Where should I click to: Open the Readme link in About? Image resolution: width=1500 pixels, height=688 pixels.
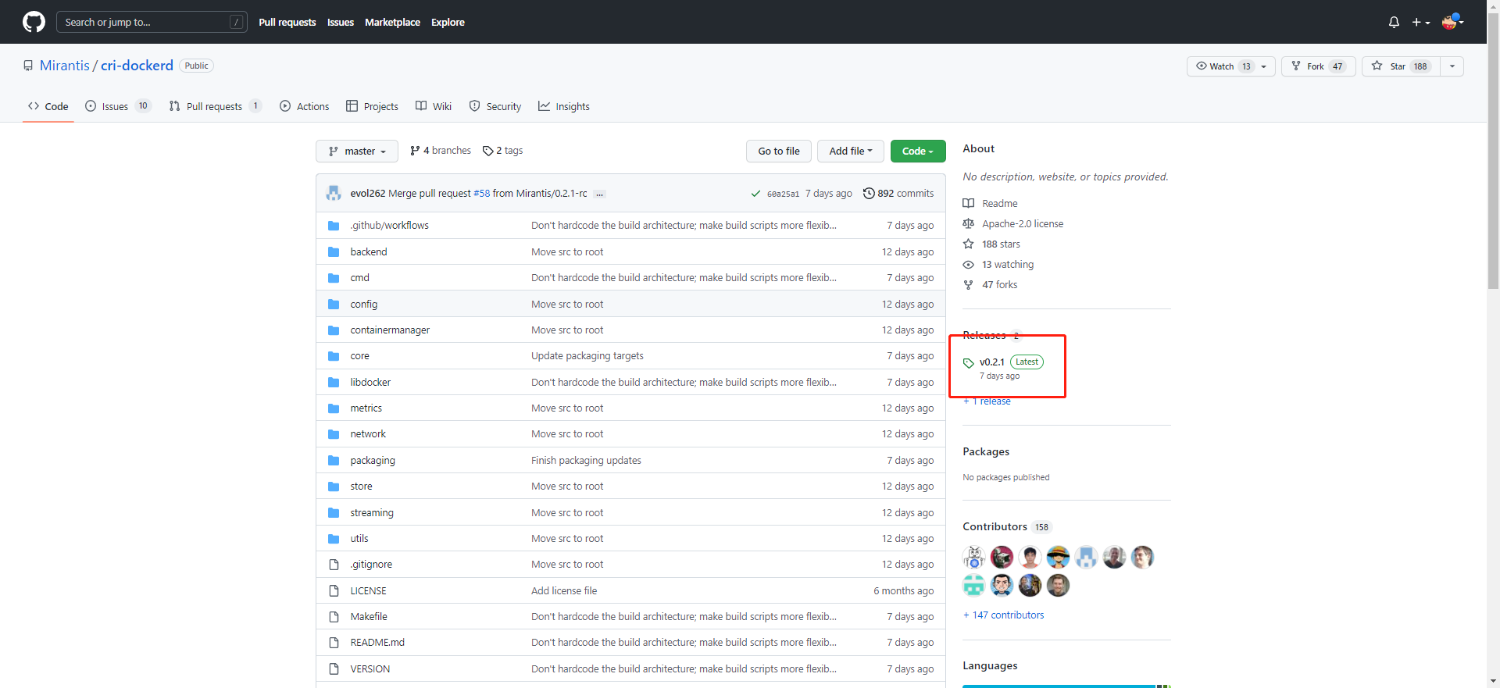point(991,203)
